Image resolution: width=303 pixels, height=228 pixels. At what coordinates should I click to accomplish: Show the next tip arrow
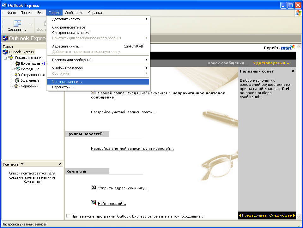click(294, 215)
